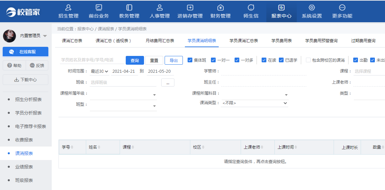Sort by 上课老师 column arrows

262,147
